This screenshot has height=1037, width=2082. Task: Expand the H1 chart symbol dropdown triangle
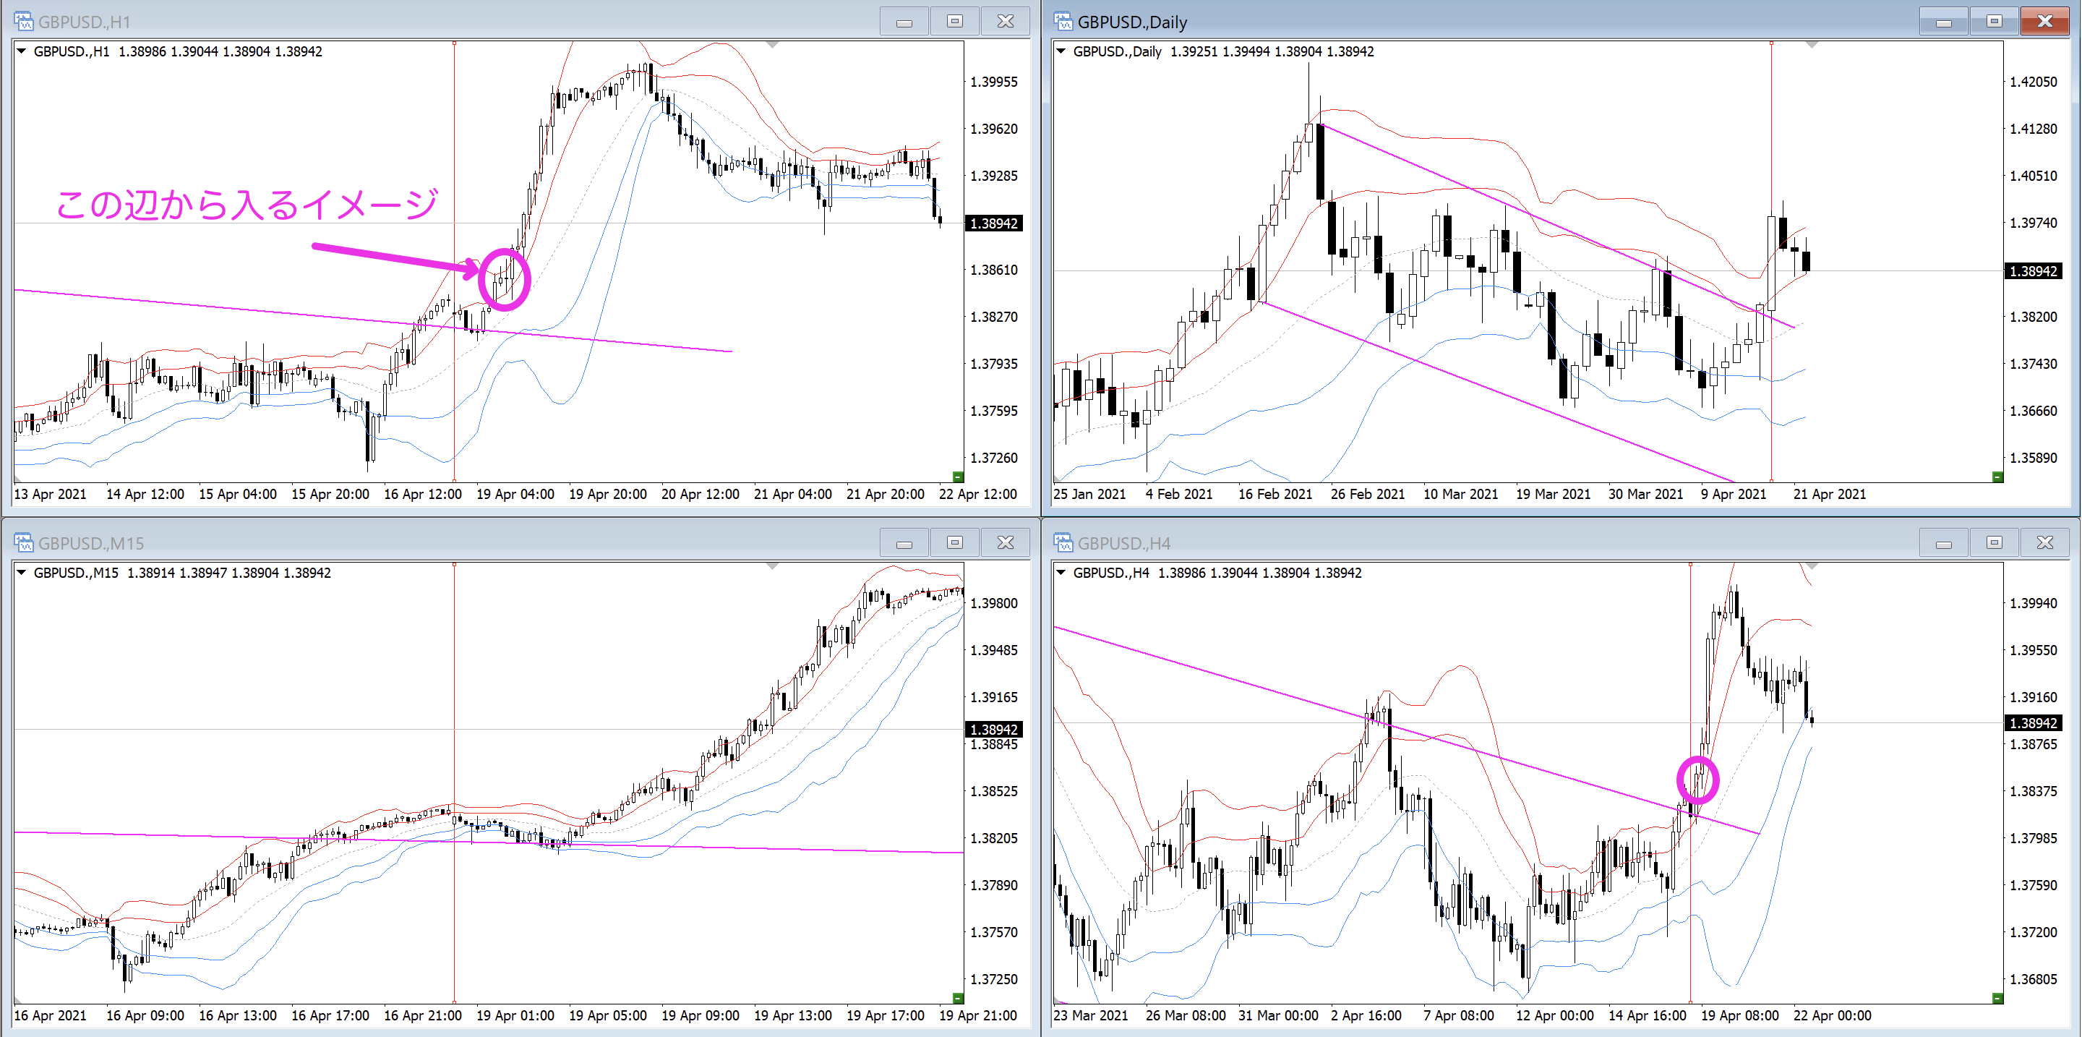click(22, 51)
